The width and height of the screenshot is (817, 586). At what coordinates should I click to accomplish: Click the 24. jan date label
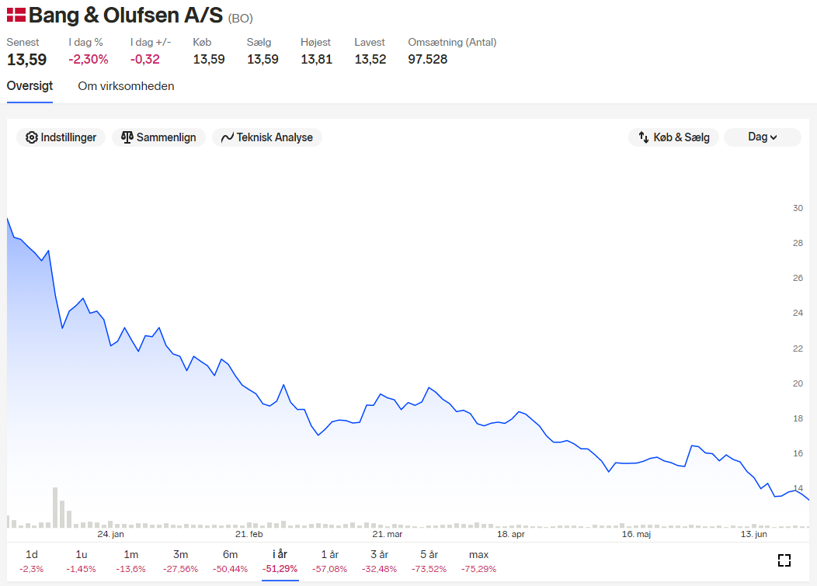point(110,534)
